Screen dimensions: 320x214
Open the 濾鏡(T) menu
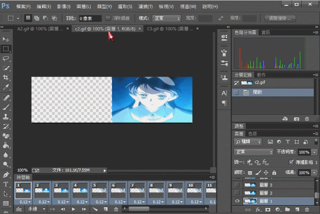point(145,7)
